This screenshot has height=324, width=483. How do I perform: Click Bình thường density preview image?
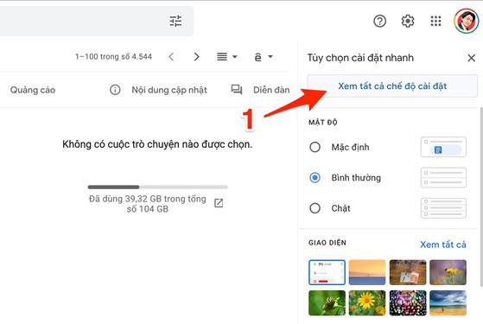coord(443,177)
